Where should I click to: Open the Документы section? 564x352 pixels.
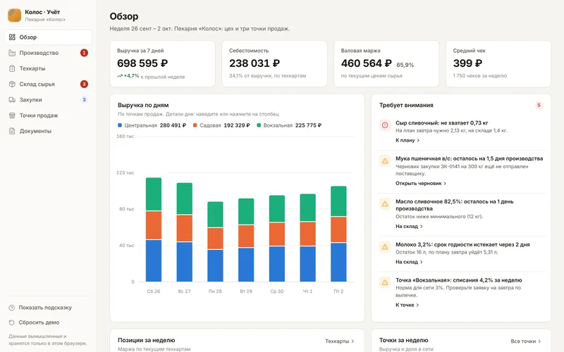pyautogui.click(x=48, y=131)
